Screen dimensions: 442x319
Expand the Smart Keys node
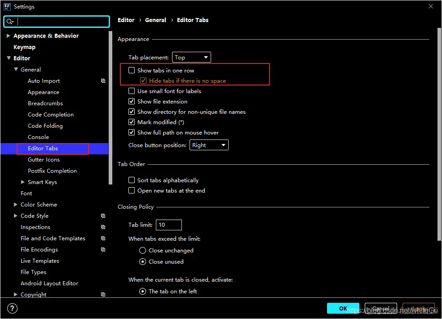tap(23, 182)
